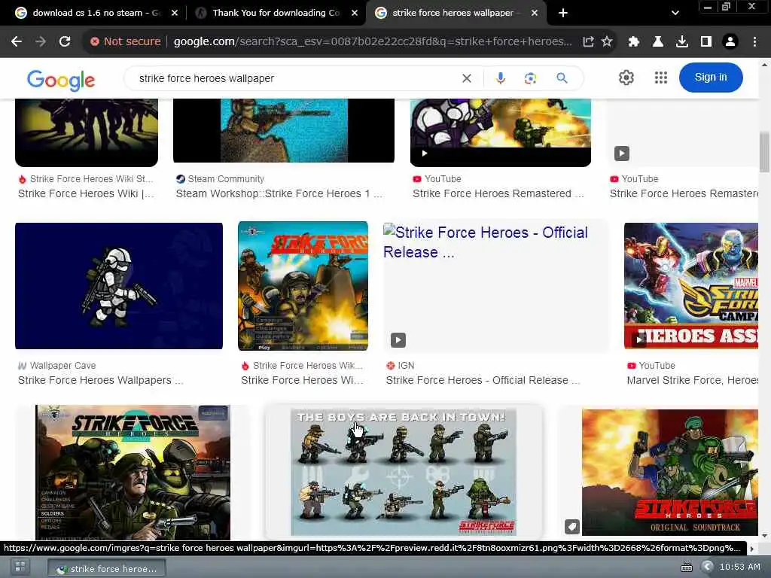Click the browser forward arrow
771x578 pixels.
pos(41,42)
